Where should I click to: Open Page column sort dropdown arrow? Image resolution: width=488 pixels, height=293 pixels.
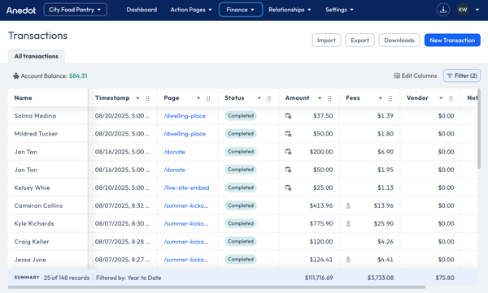[198, 98]
